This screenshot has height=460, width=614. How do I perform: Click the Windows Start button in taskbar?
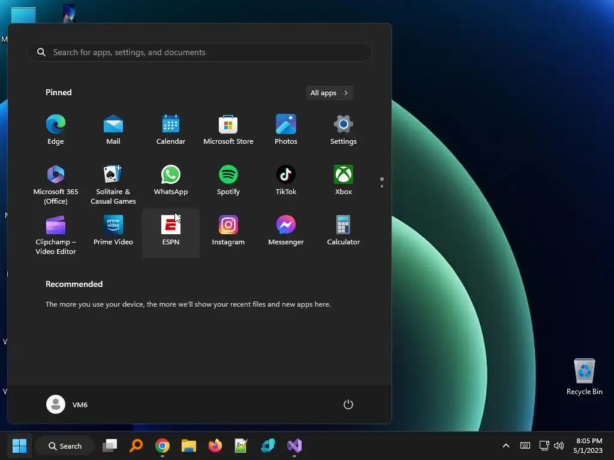[19, 446]
